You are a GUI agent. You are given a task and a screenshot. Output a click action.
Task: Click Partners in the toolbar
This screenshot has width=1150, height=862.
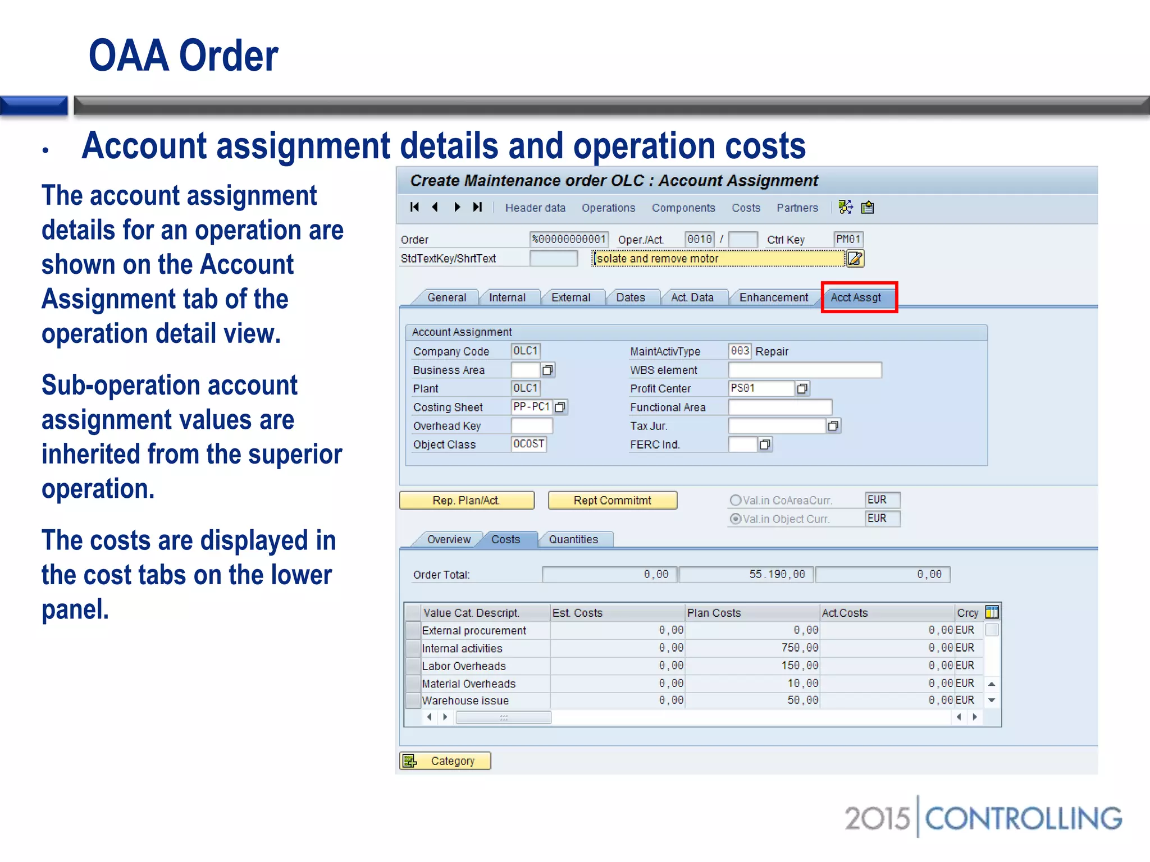[x=797, y=208]
